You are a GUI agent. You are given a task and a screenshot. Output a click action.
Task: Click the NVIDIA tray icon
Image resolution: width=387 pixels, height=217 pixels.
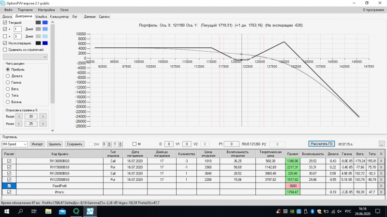(292, 211)
